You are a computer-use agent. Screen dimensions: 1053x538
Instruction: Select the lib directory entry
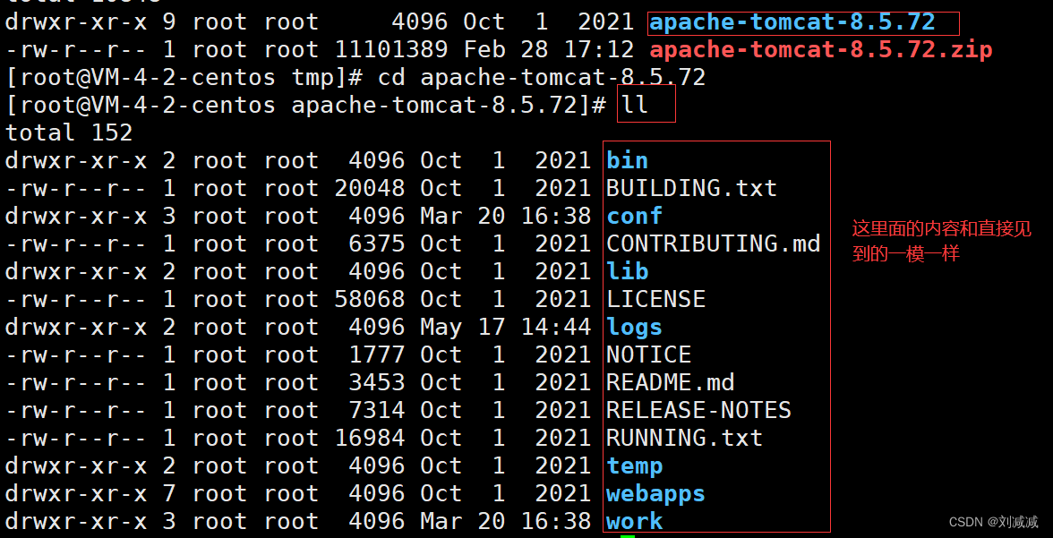627,271
